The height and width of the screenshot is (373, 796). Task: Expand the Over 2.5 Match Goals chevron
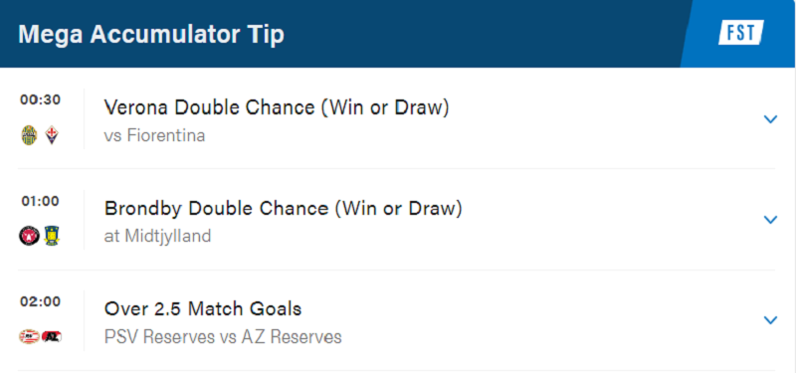click(770, 319)
